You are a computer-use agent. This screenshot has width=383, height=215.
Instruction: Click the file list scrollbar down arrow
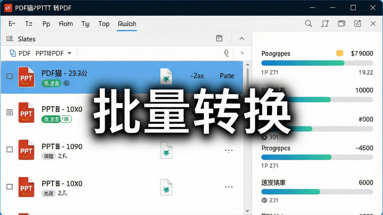tap(247, 211)
